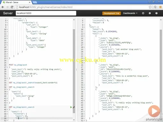
Task: Click the GET my_blog/post/_search on line 36
Action: point(22,87)
